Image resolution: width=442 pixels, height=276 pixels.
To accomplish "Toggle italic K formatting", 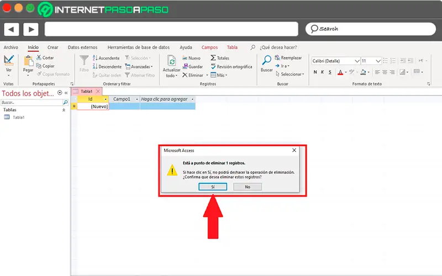I will click(323, 72).
